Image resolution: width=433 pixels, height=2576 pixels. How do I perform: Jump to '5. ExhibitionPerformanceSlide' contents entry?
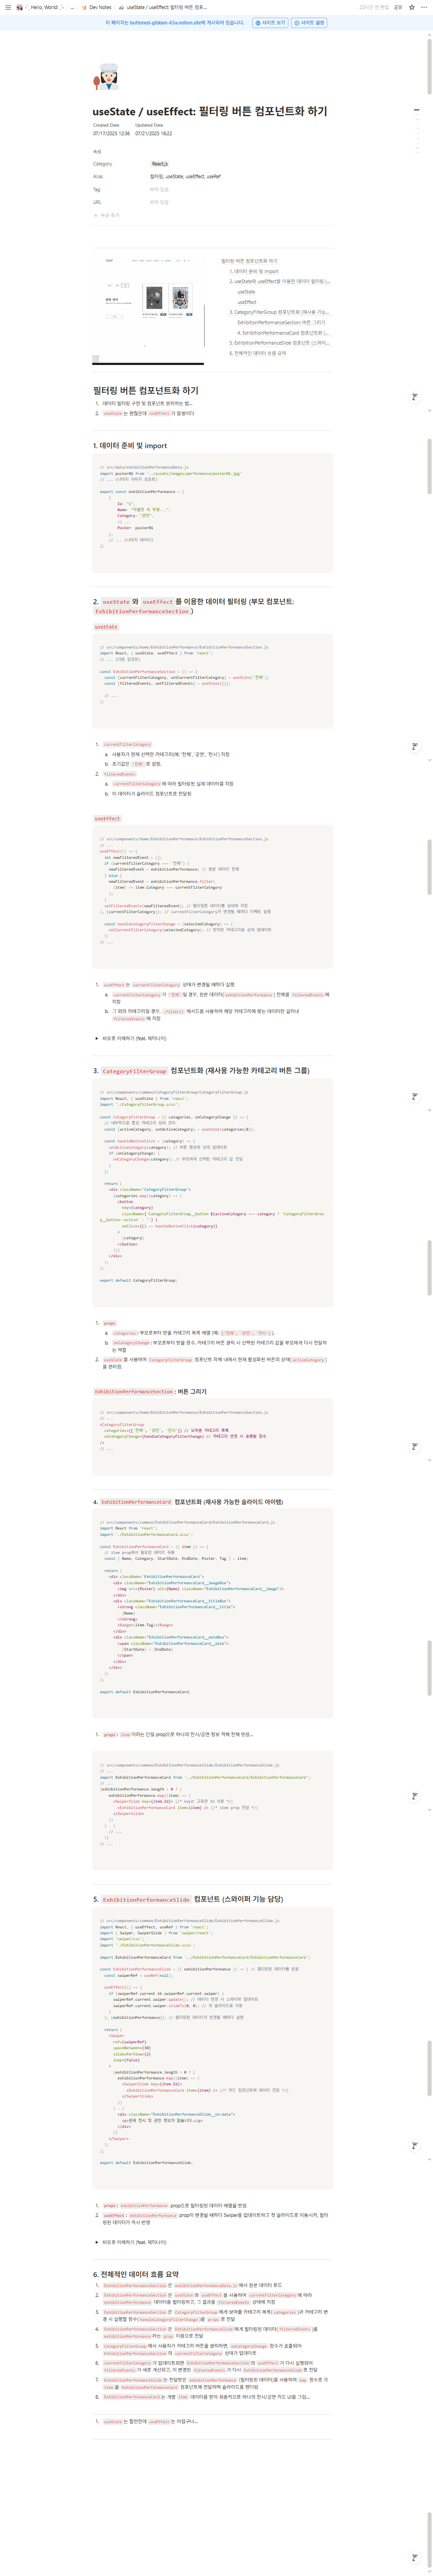(279, 343)
